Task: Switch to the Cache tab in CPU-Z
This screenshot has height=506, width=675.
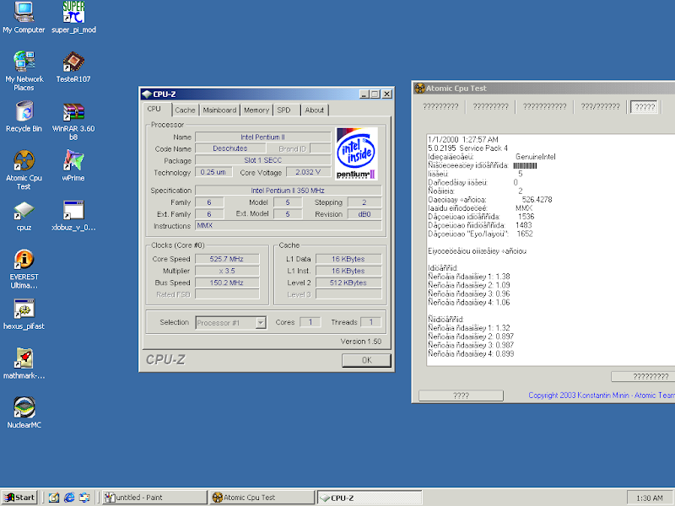Action: tap(185, 110)
